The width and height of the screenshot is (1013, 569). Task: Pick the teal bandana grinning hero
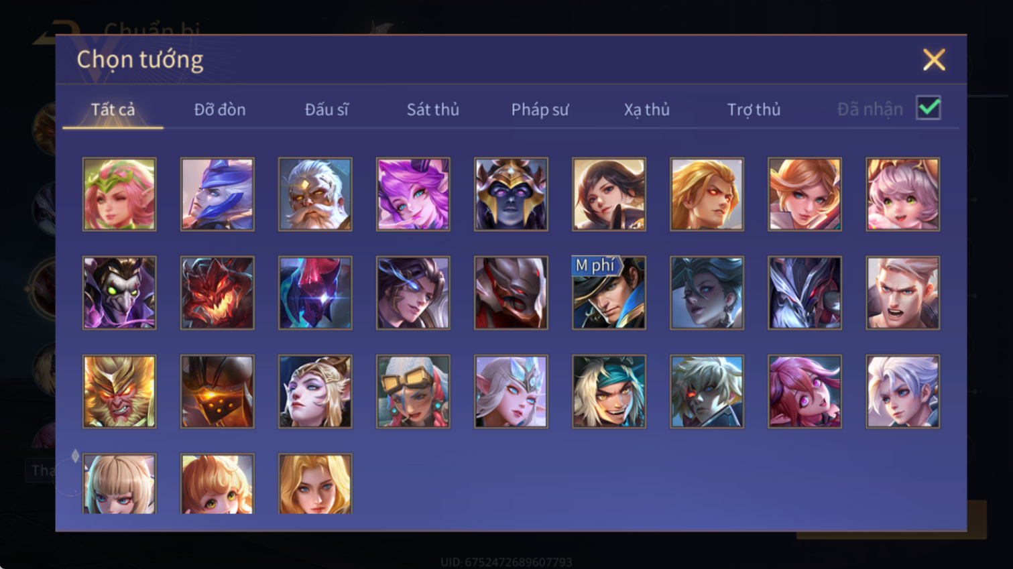pos(609,391)
